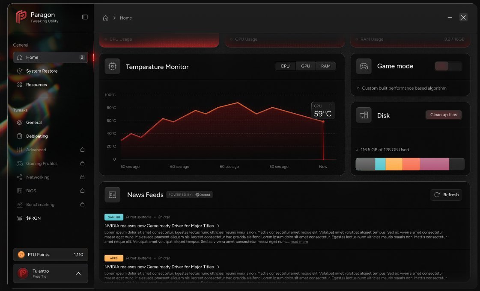This screenshot has width=480, height=291.
Task: Open the APPS article NVIDIA headline
Action: (159, 267)
